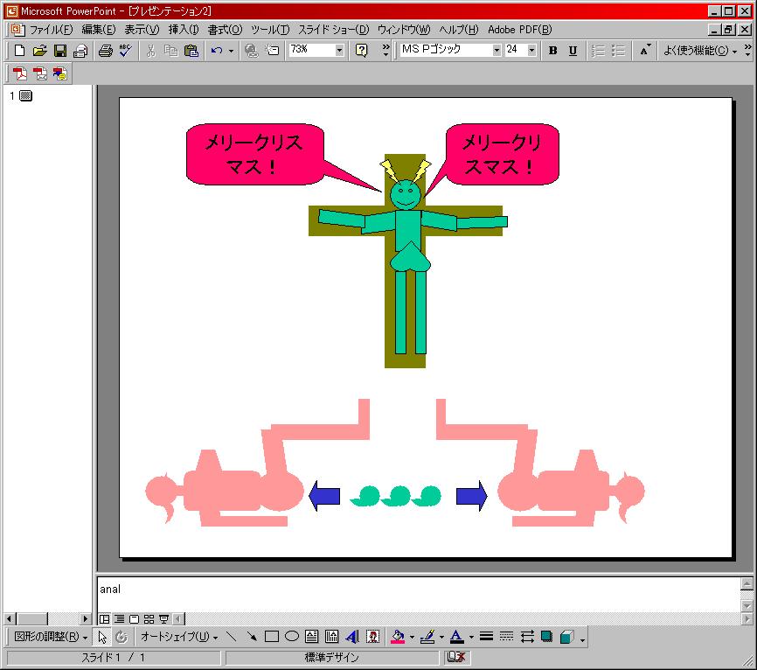Screen dimensions: 757x670
Task: Open the スライド ショー(D) menu
Action: [x=333, y=30]
